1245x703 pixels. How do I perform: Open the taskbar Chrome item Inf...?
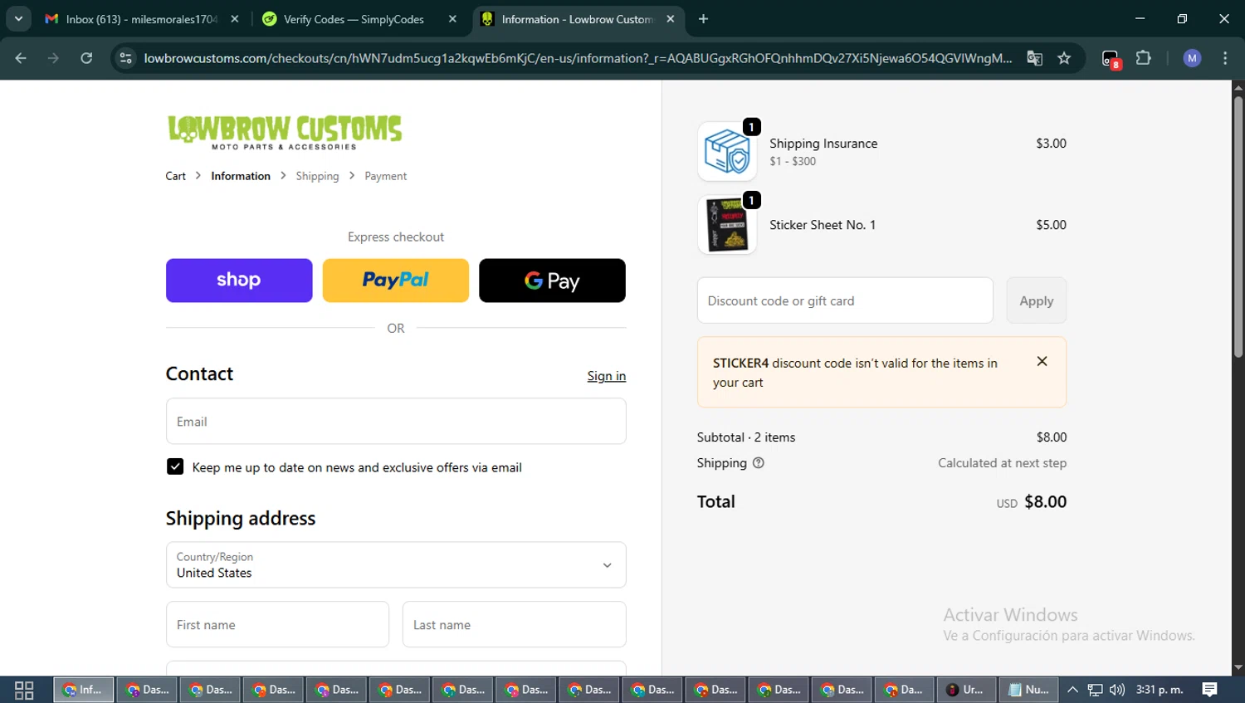(84, 690)
